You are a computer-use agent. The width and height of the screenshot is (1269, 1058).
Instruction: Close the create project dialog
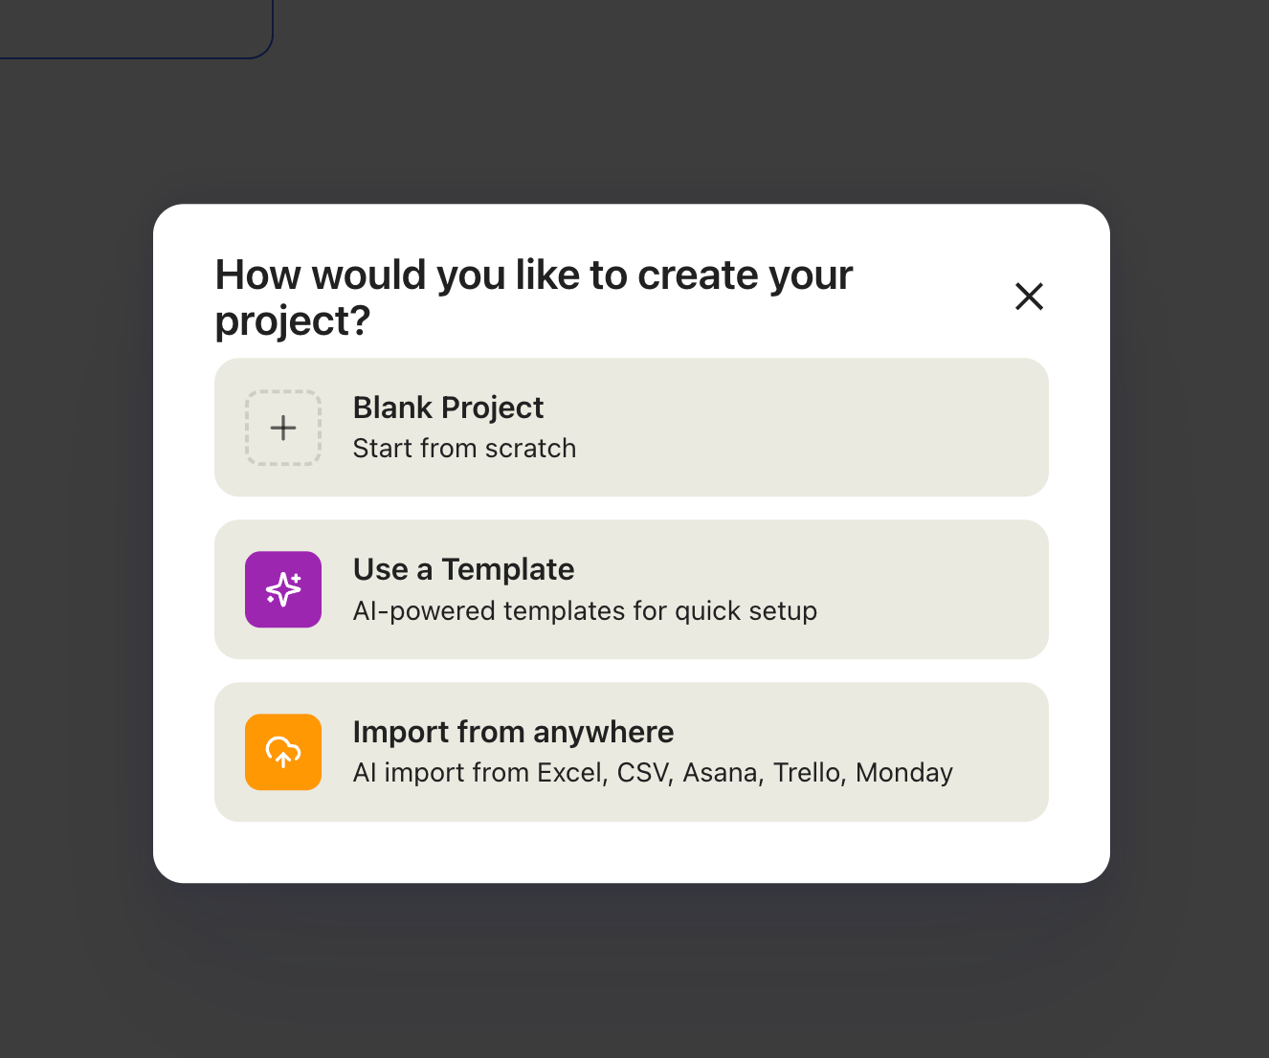[1029, 297]
